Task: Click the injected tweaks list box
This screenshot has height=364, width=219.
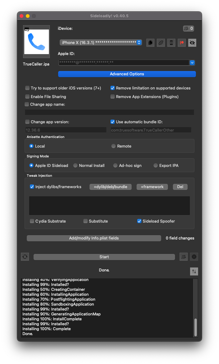Action: tap(109, 206)
